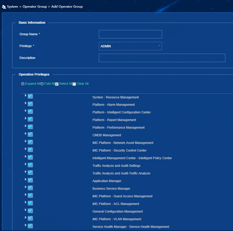Expand Security Control Center node arrow
Screen dimensions: 233x231
click(26, 149)
